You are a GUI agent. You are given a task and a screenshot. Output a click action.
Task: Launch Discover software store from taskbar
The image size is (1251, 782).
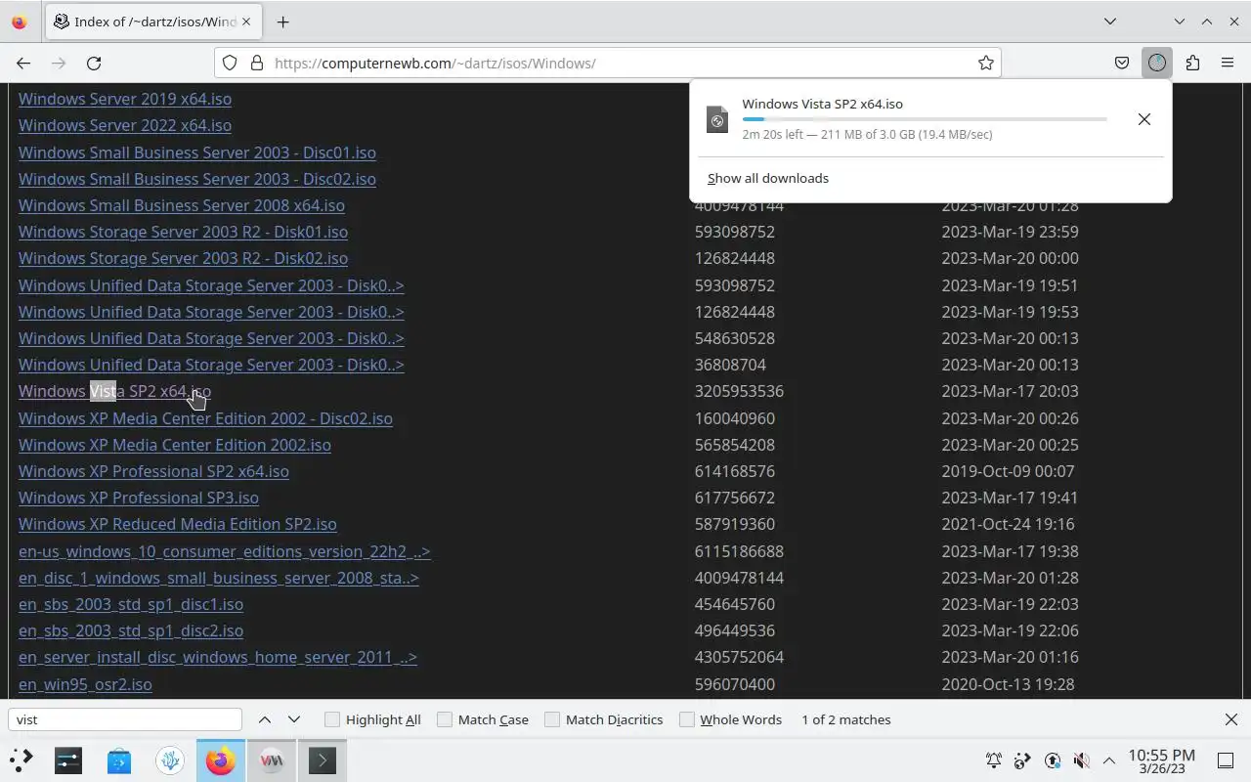(119, 760)
